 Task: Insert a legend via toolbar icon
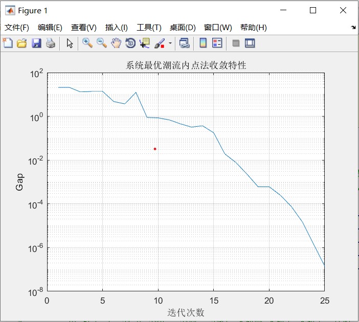tap(217, 43)
